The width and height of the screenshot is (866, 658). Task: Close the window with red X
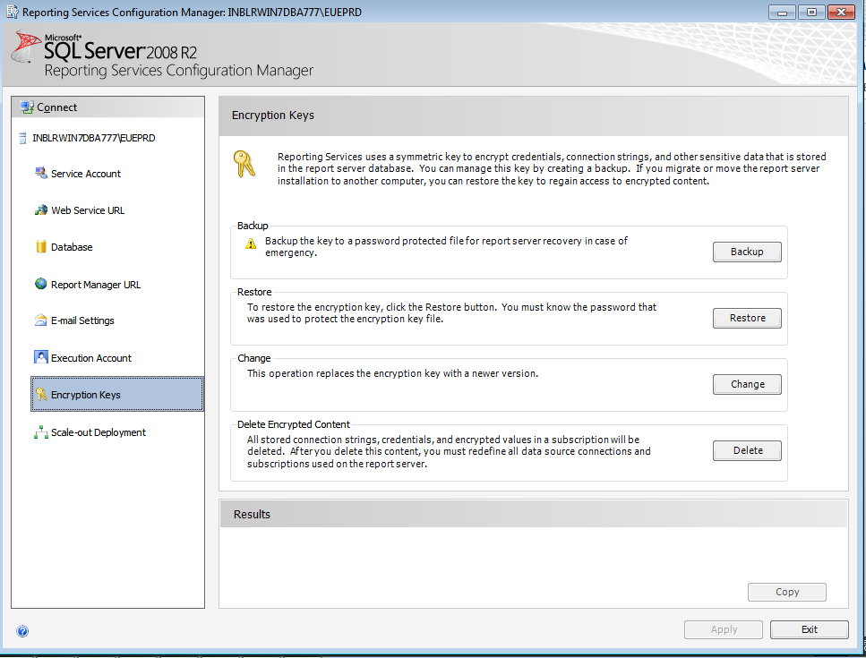coord(841,13)
